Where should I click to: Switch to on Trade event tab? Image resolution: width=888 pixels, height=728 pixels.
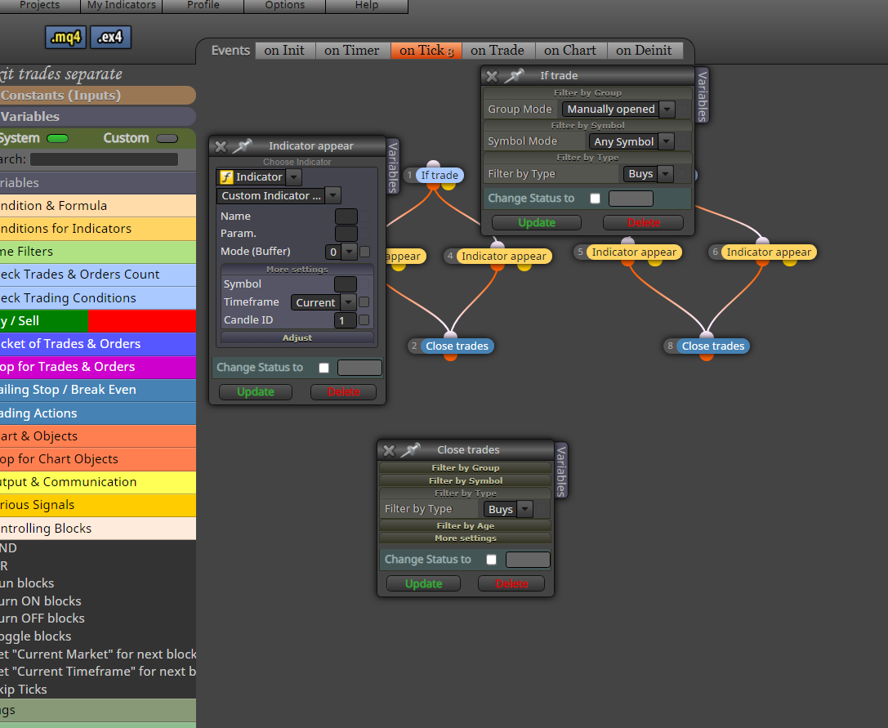click(x=498, y=51)
